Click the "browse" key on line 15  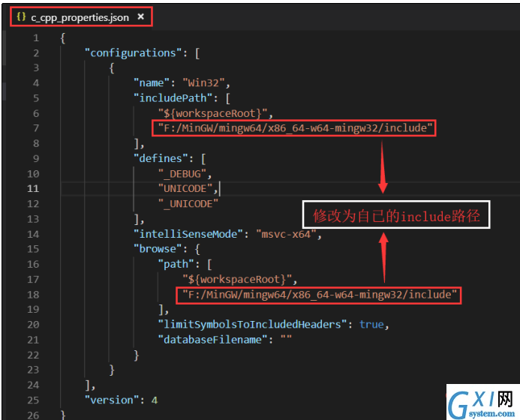[158, 249]
